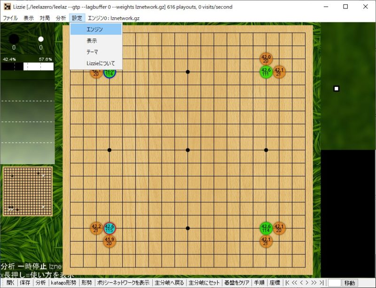Click the orange 42.0 candidate move at top right
This screenshot has height=288, width=376.
tap(266, 59)
